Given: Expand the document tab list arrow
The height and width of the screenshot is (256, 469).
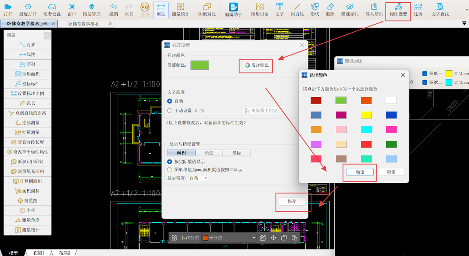Looking at the screenshot, I should [x=464, y=24].
